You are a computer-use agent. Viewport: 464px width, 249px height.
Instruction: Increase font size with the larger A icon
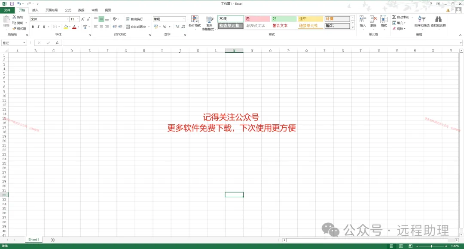point(83,19)
